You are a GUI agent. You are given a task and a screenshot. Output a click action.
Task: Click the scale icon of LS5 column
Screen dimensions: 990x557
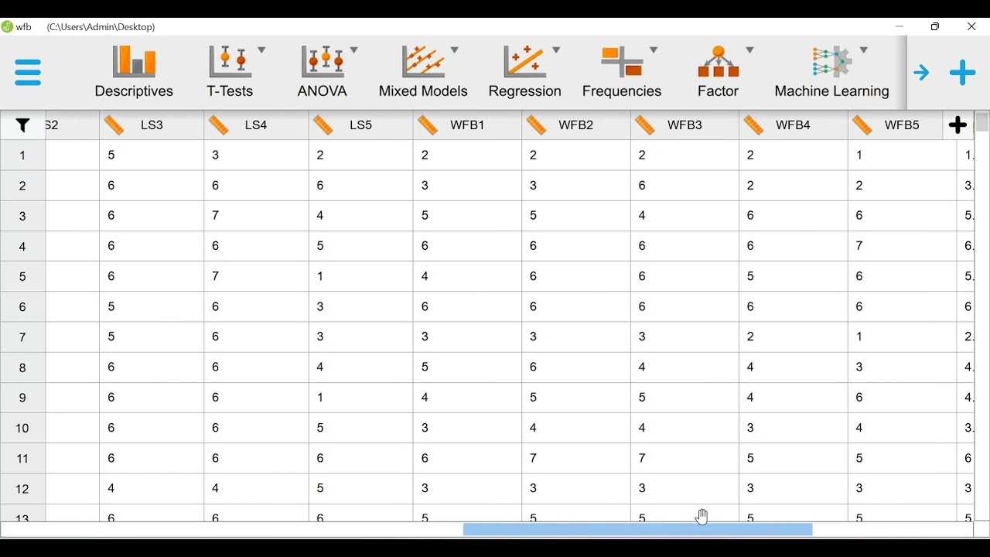[x=324, y=125]
